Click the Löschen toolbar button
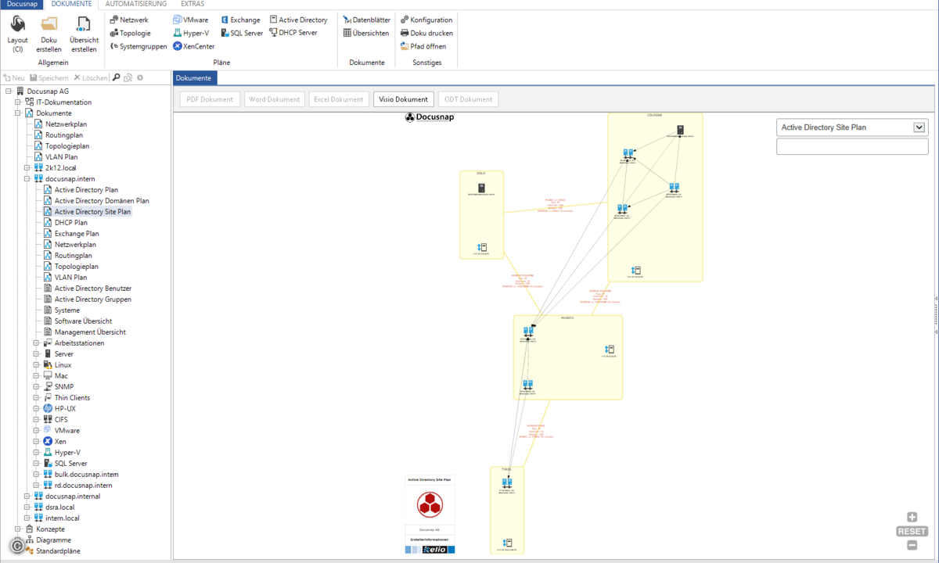 [x=92, y=77]
